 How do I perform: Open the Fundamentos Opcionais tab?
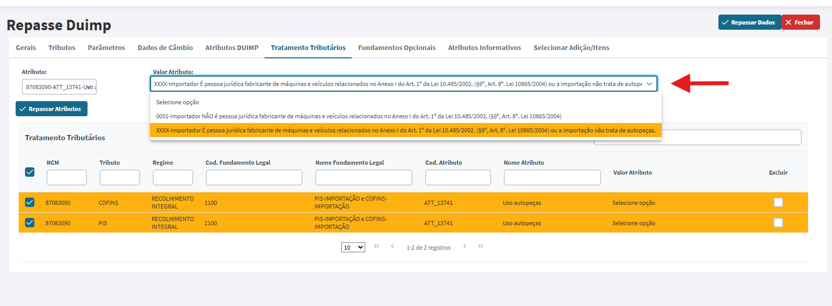click(396, 47)
